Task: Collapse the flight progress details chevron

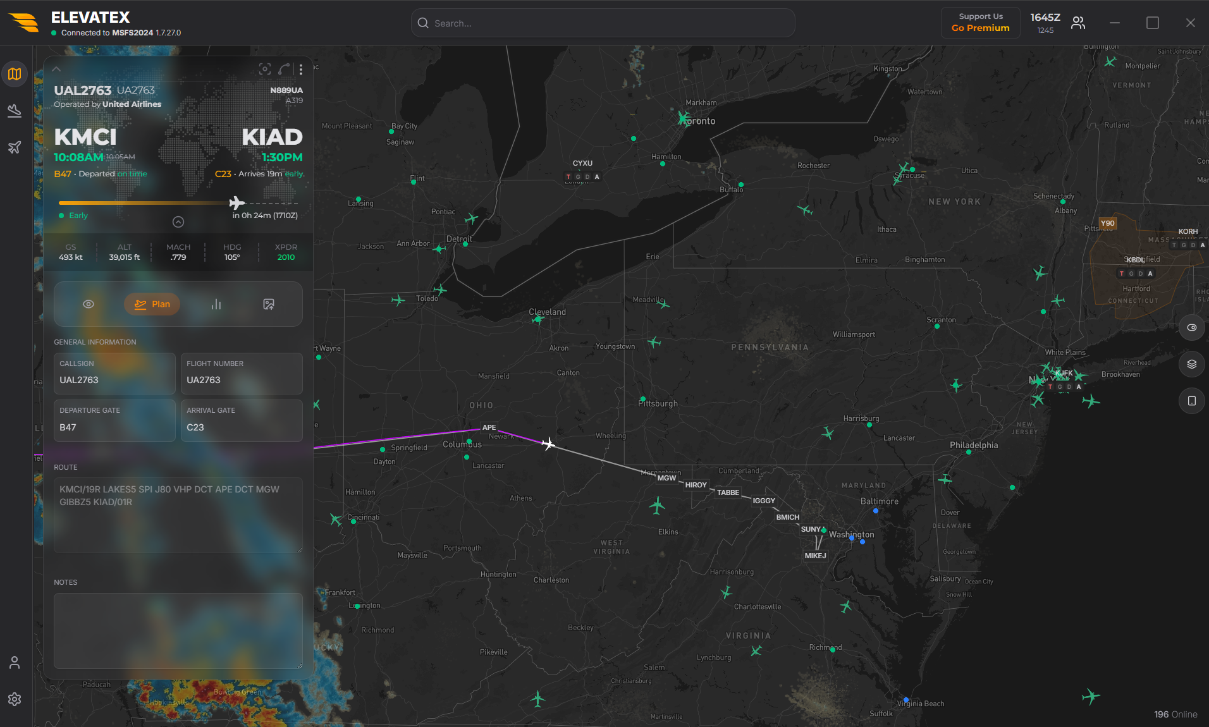Action: point(178,222)
